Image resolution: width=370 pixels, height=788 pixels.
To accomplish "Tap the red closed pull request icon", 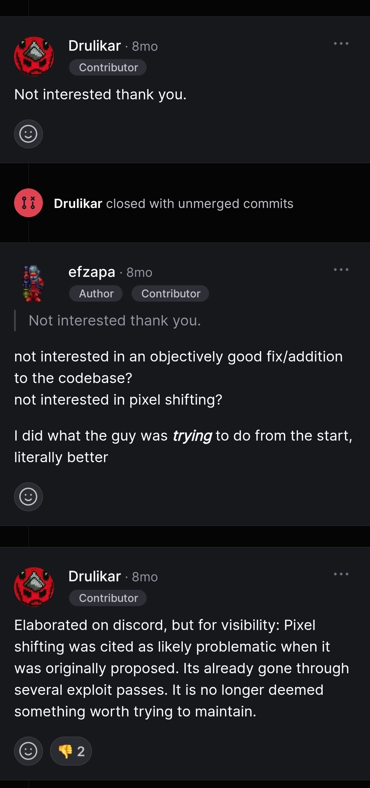I will tap(28, 203).
